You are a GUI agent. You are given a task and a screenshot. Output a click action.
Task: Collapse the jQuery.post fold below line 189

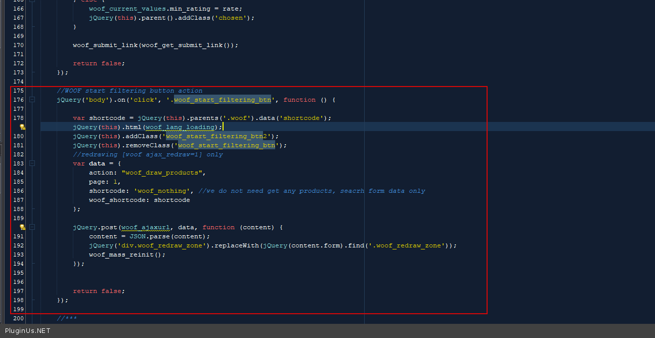[x=32, y=228]
